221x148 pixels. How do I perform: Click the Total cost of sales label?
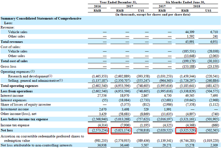click(x=14, y=61)
